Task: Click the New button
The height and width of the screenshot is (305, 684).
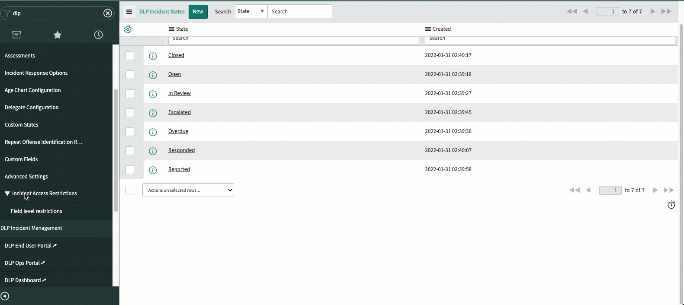Action: point(198,12)
